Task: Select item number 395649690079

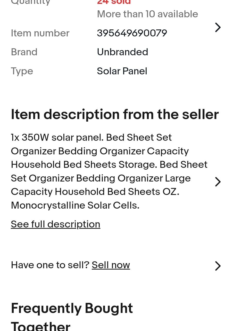Action: pos(132,33)
